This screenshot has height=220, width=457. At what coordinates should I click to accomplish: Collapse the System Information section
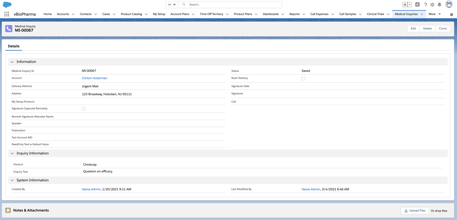click(x=12, y=180)
